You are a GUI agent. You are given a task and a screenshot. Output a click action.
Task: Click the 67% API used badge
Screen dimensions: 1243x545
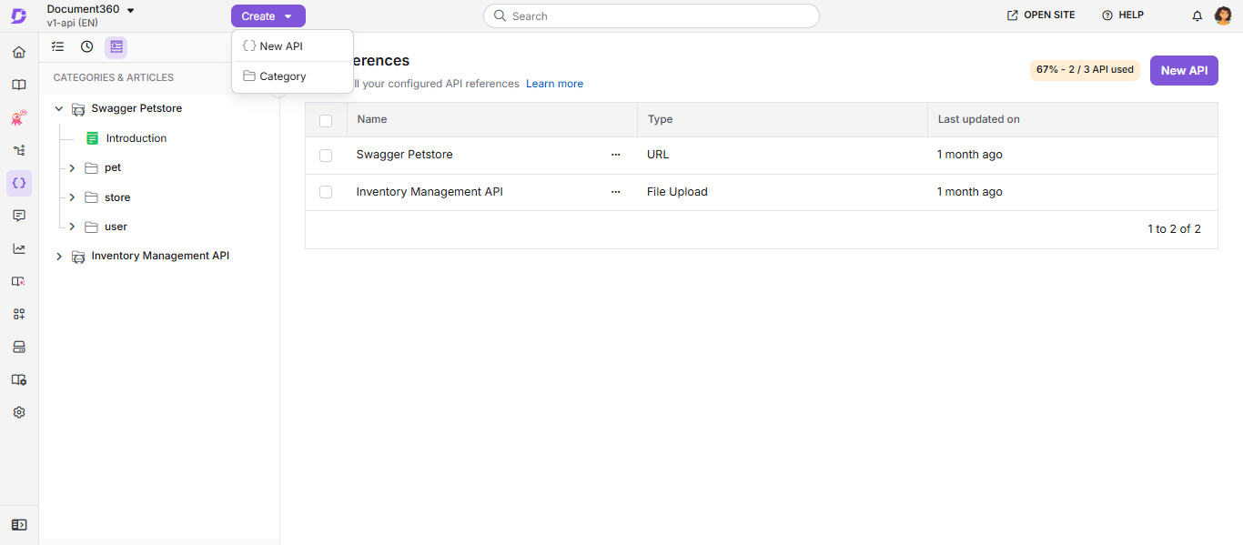(x=1085, y=70)
